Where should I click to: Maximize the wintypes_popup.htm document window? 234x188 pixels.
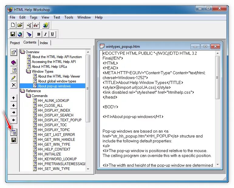(205, 46)
